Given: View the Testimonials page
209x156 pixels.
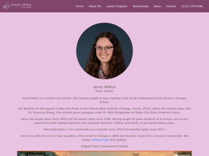Looking at the screenshot, I should [x=140, y=6].
